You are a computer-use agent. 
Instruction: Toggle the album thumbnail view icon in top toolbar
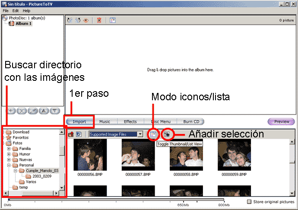[113, 20]
